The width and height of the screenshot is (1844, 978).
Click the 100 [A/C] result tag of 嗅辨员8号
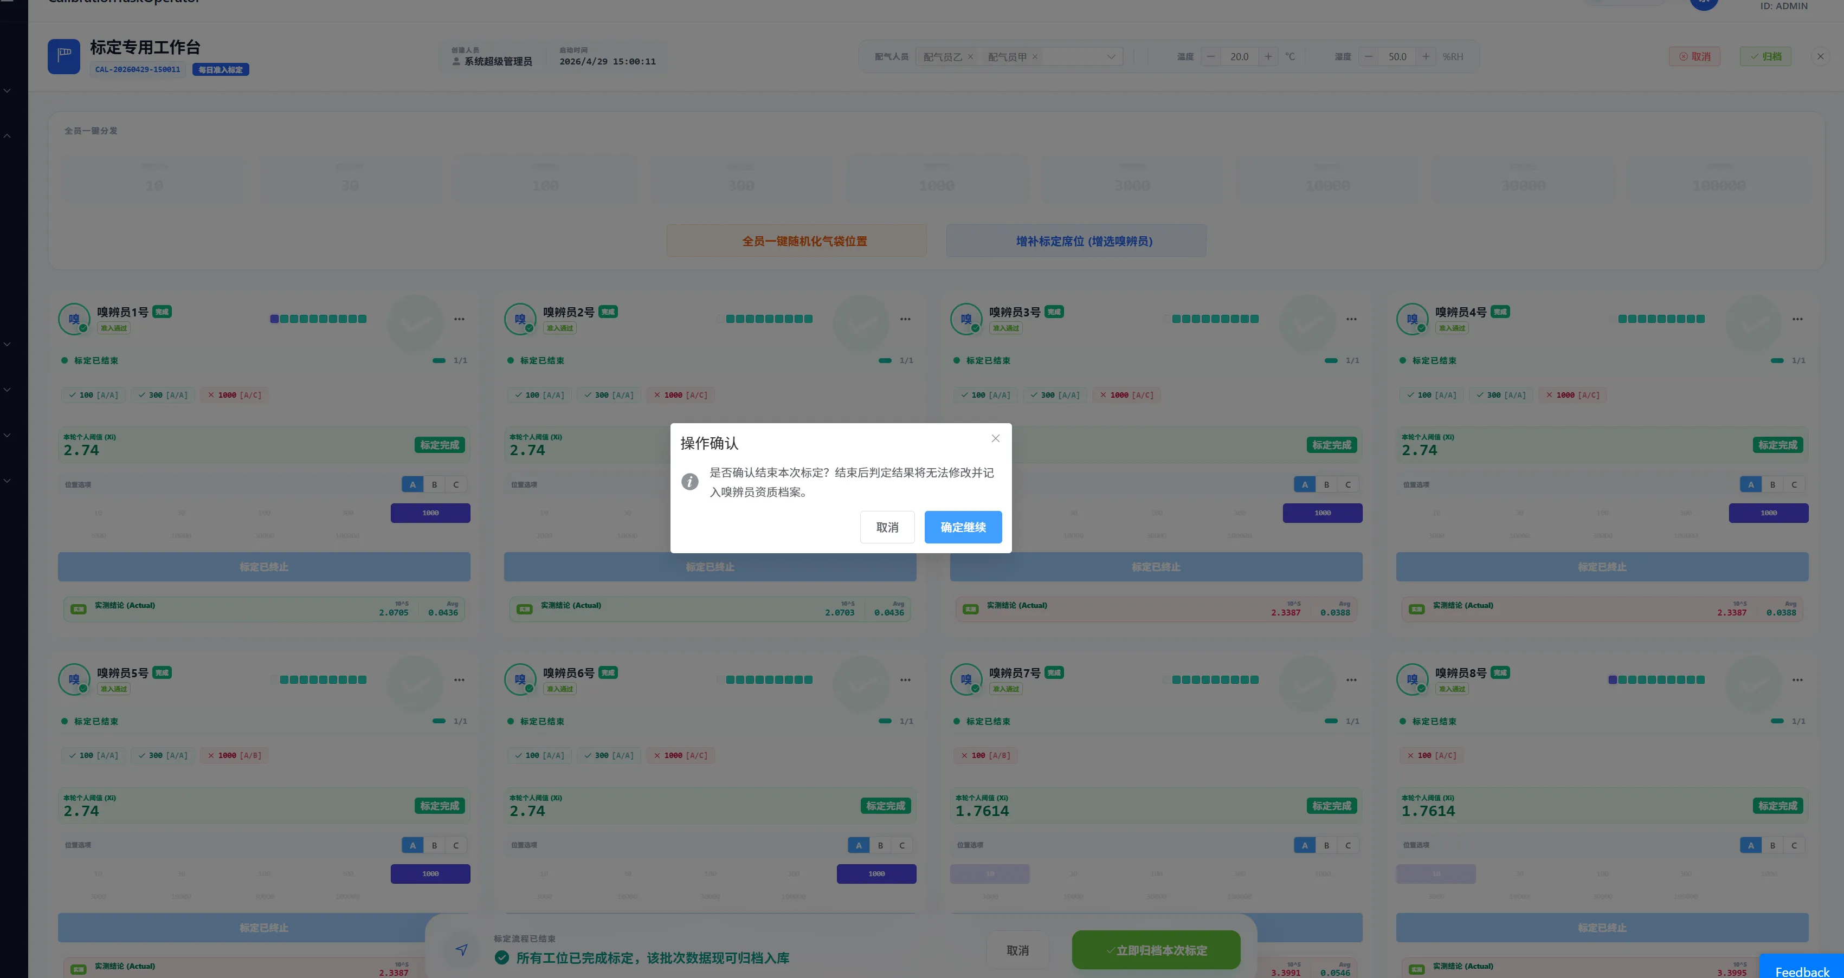point(1431,755)
